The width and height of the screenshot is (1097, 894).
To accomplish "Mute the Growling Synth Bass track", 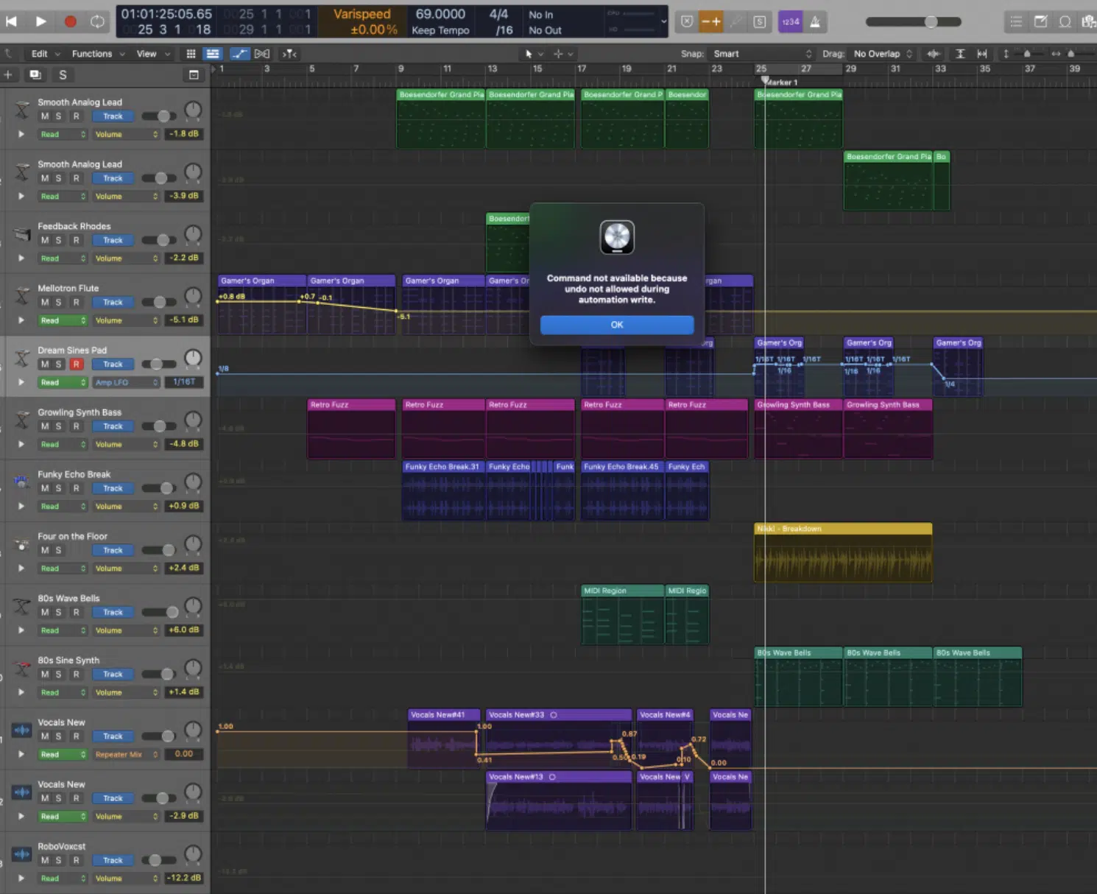I will click(x=45, y=426).
